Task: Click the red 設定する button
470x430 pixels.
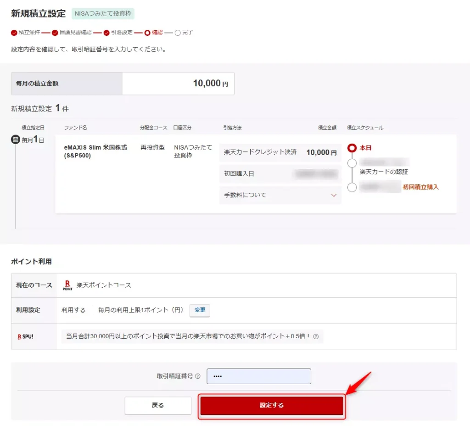Action: click(x=272, y=406)
